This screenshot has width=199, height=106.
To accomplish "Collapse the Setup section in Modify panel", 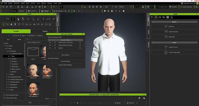I will pos(152,43).
